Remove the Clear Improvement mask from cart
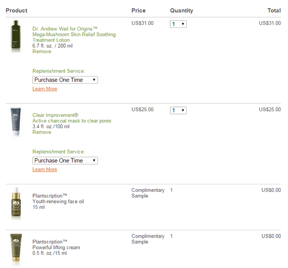 [x=42, y=132]
